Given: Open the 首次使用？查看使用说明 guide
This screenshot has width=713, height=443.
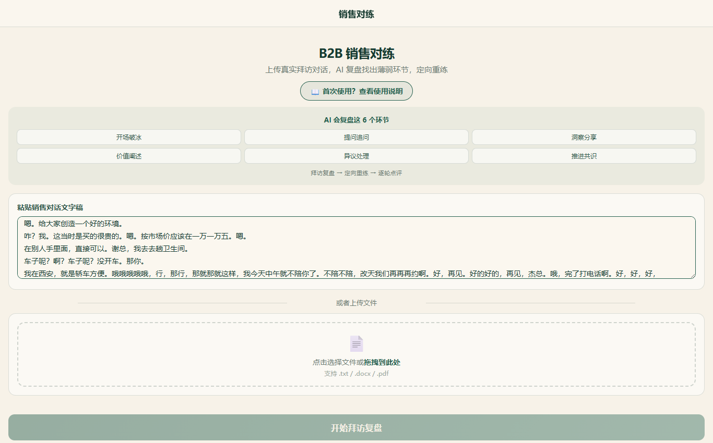Looking at the screenshot, I should (x=356, y=91).
